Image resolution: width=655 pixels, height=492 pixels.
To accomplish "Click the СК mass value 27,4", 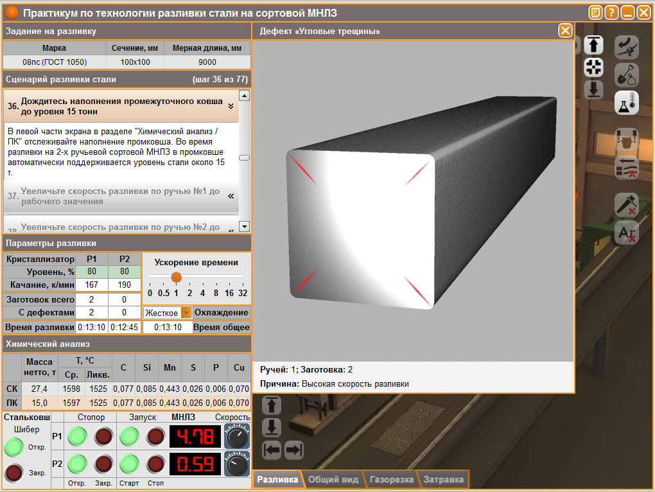I will 39,389.
